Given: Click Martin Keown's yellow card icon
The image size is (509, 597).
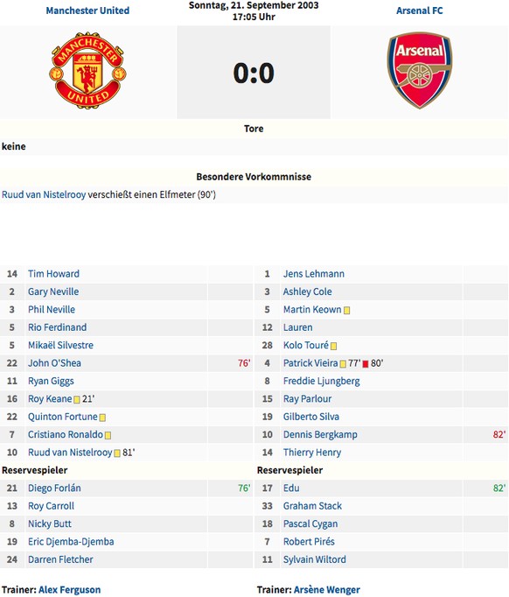Looking at the screenshot, I should click(346, 310).
